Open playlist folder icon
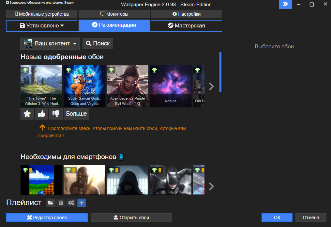This screenshot has width=331, height=227. (x=51, y=203)
